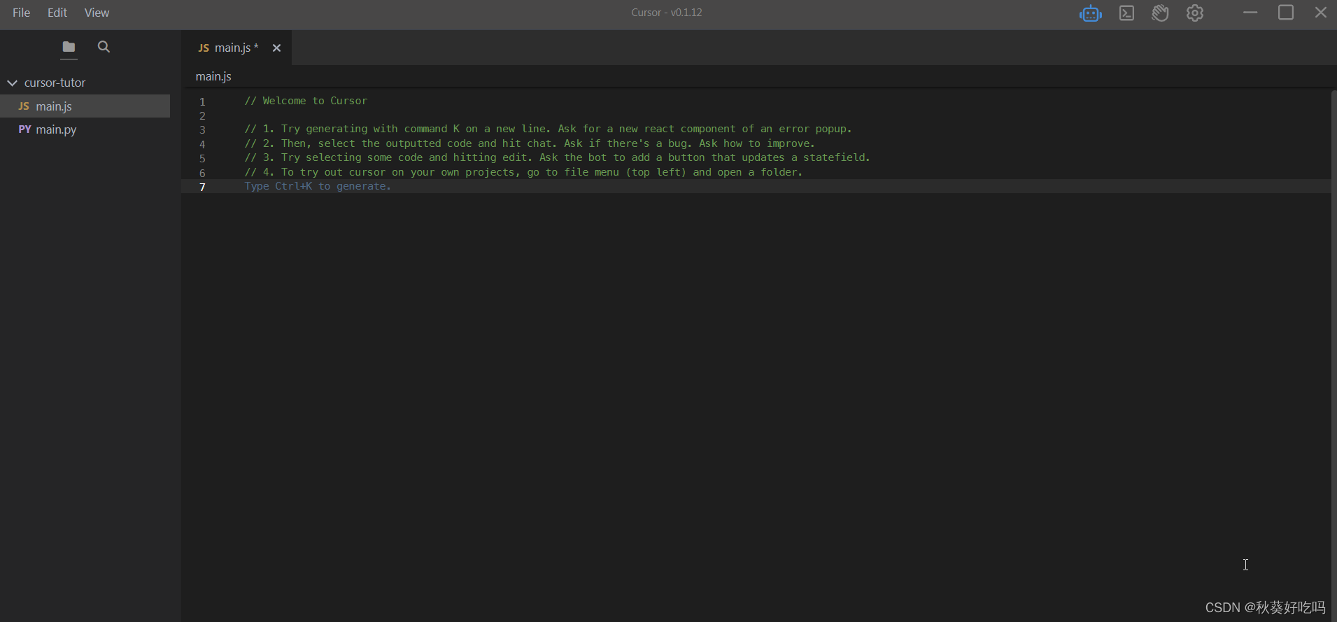Open the Edit menu
This screenshot has height=622, width=1337.
[x=57, y=13]
